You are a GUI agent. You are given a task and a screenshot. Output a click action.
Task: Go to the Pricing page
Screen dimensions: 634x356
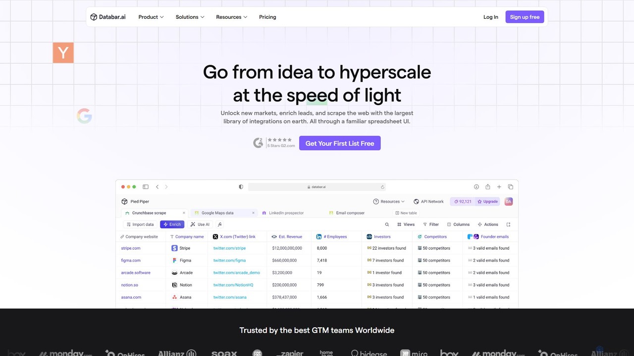tap(267, 17)
